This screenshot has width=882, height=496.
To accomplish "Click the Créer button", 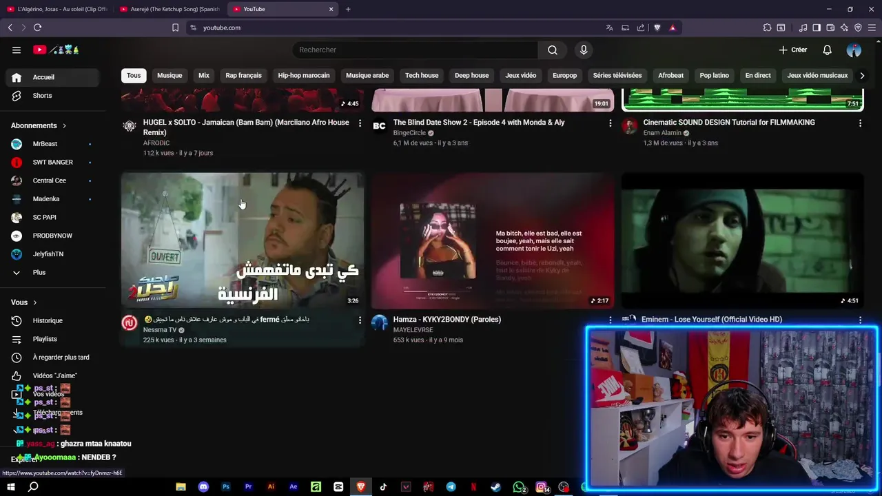I will pos(793,50).
